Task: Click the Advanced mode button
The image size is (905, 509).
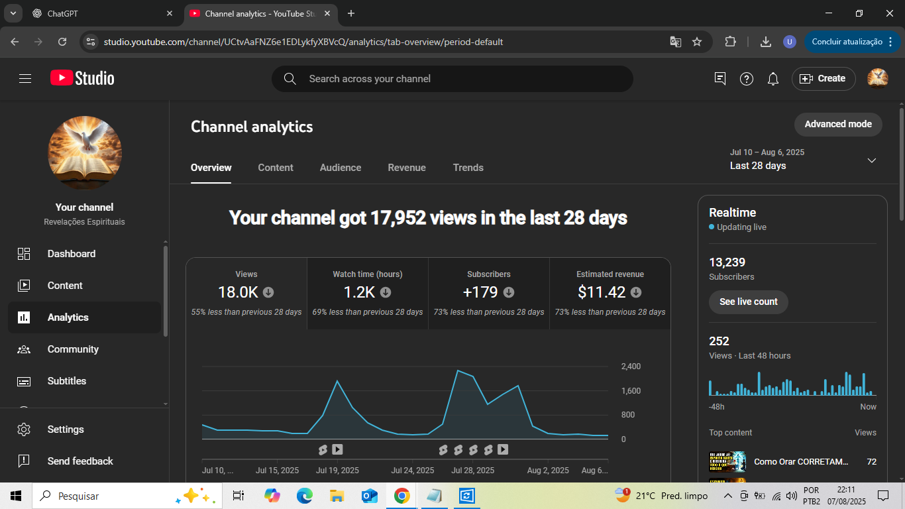Action: (838, 125)
